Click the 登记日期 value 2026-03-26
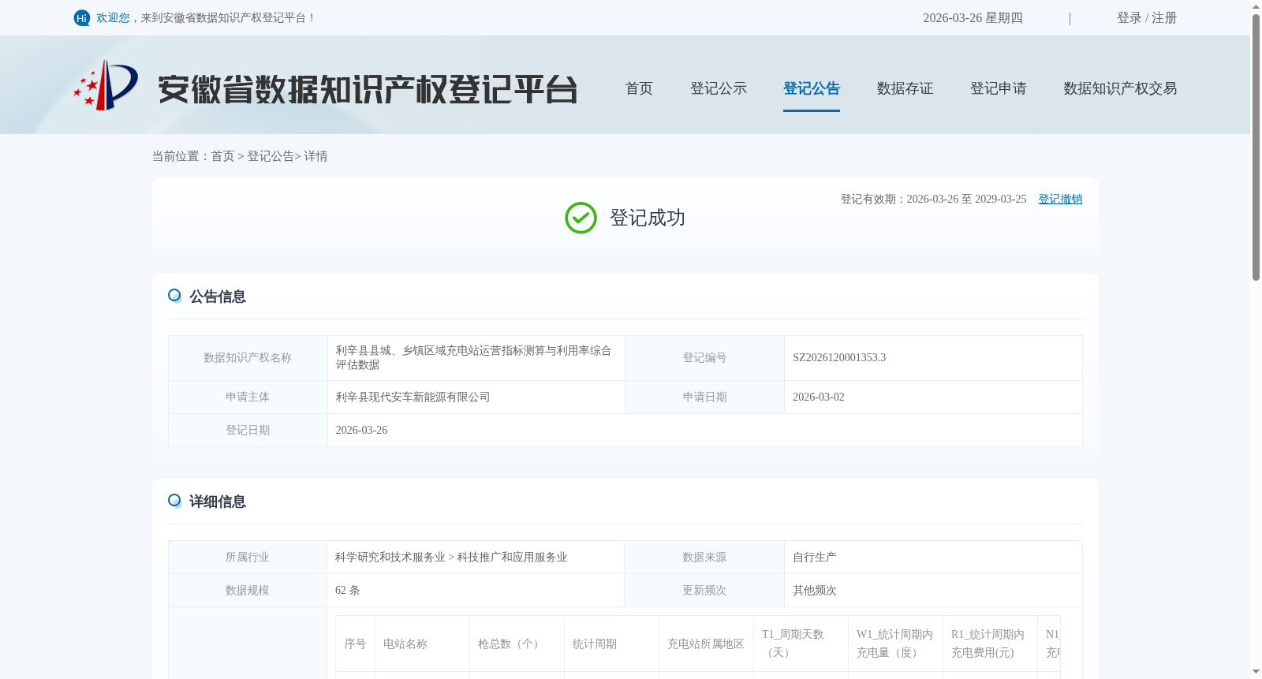 point(361,431)
